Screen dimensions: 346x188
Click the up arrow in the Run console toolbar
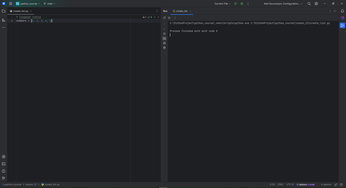[164, 24]
